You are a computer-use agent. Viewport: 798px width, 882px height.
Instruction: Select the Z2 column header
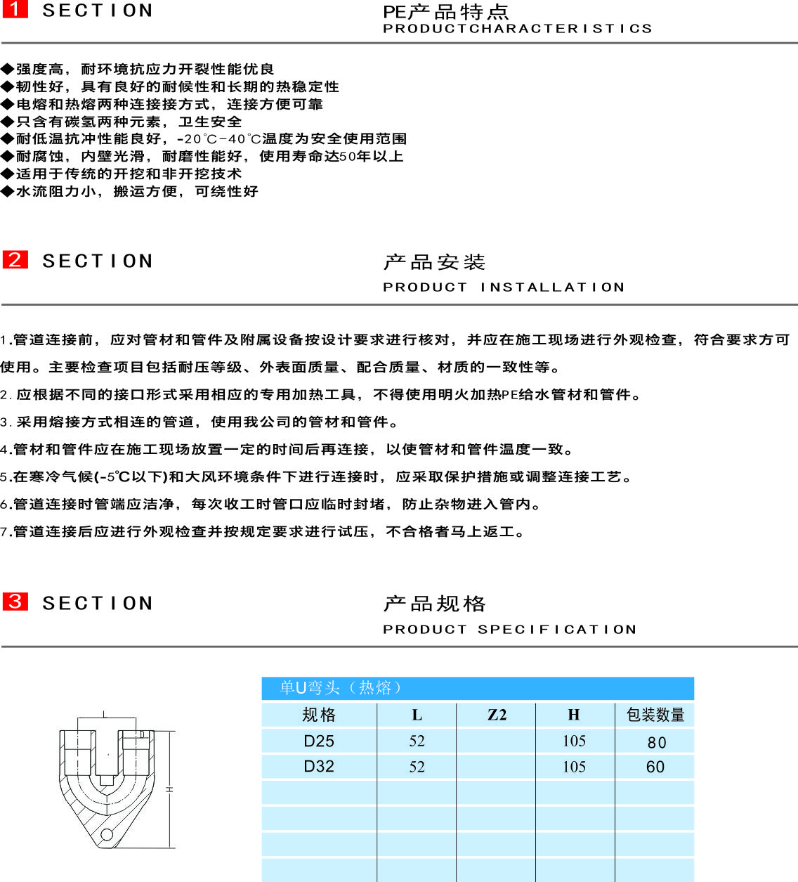coord(496,715)
